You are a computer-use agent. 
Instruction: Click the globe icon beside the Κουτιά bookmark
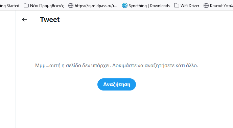[x=206, y=6]
